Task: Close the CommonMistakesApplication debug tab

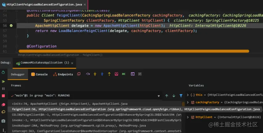Action: coord(72,63)
